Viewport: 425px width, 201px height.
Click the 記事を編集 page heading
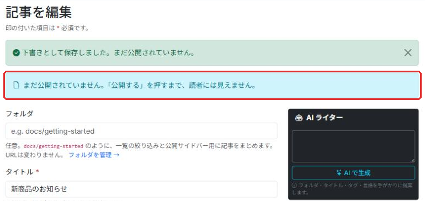(39, 13)
